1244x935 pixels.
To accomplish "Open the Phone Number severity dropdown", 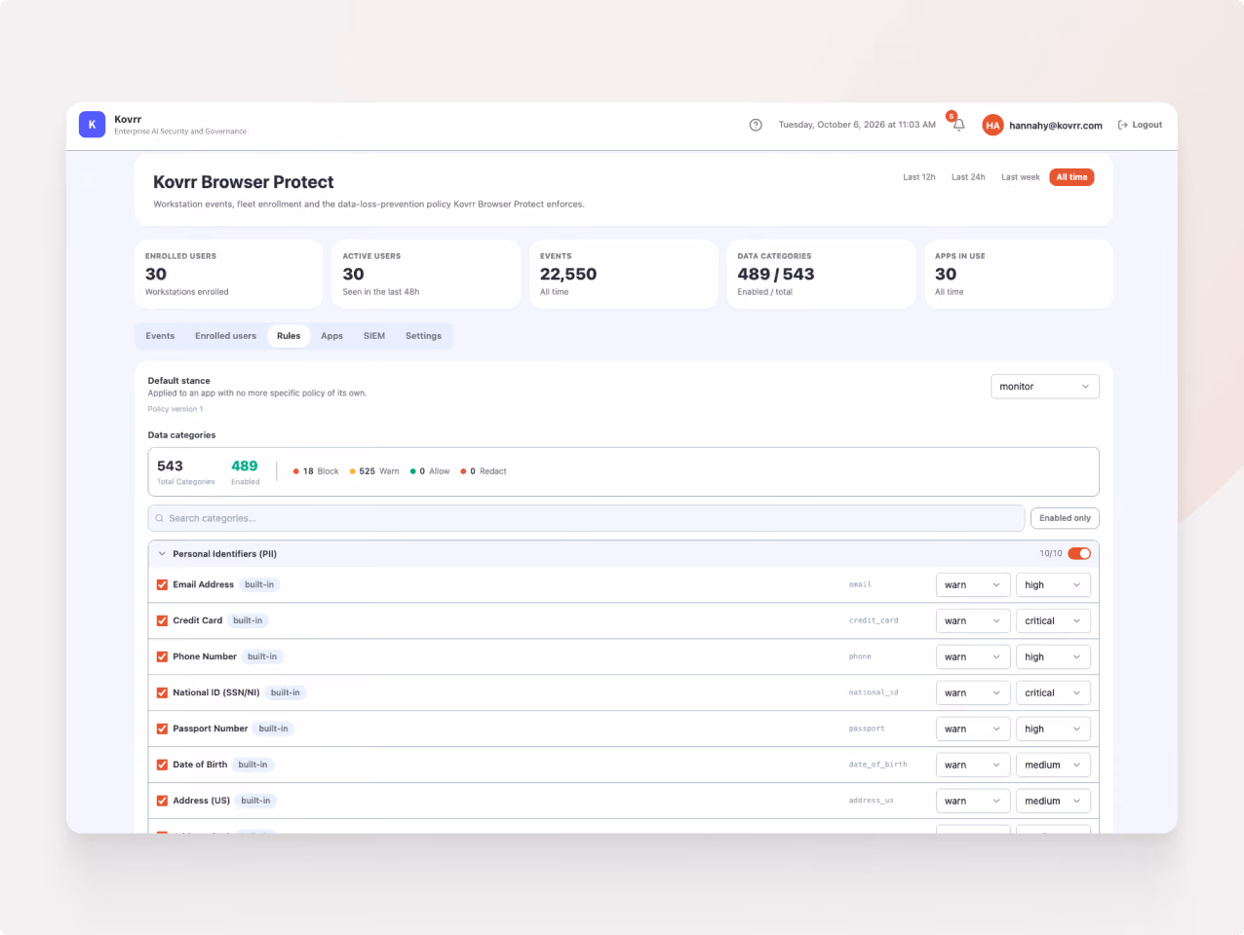I will pos(1053,657).
